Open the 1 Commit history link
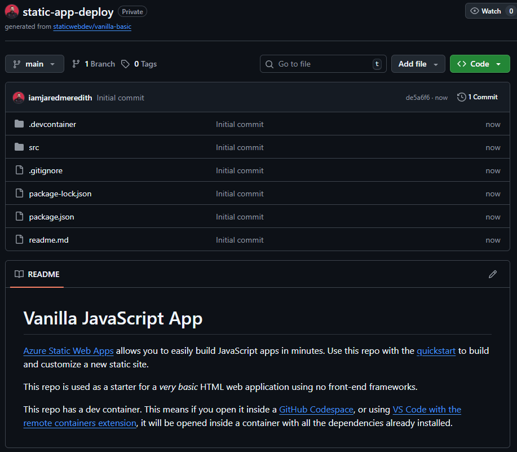This screenshot has width=517, height=452. pos(478,97)
